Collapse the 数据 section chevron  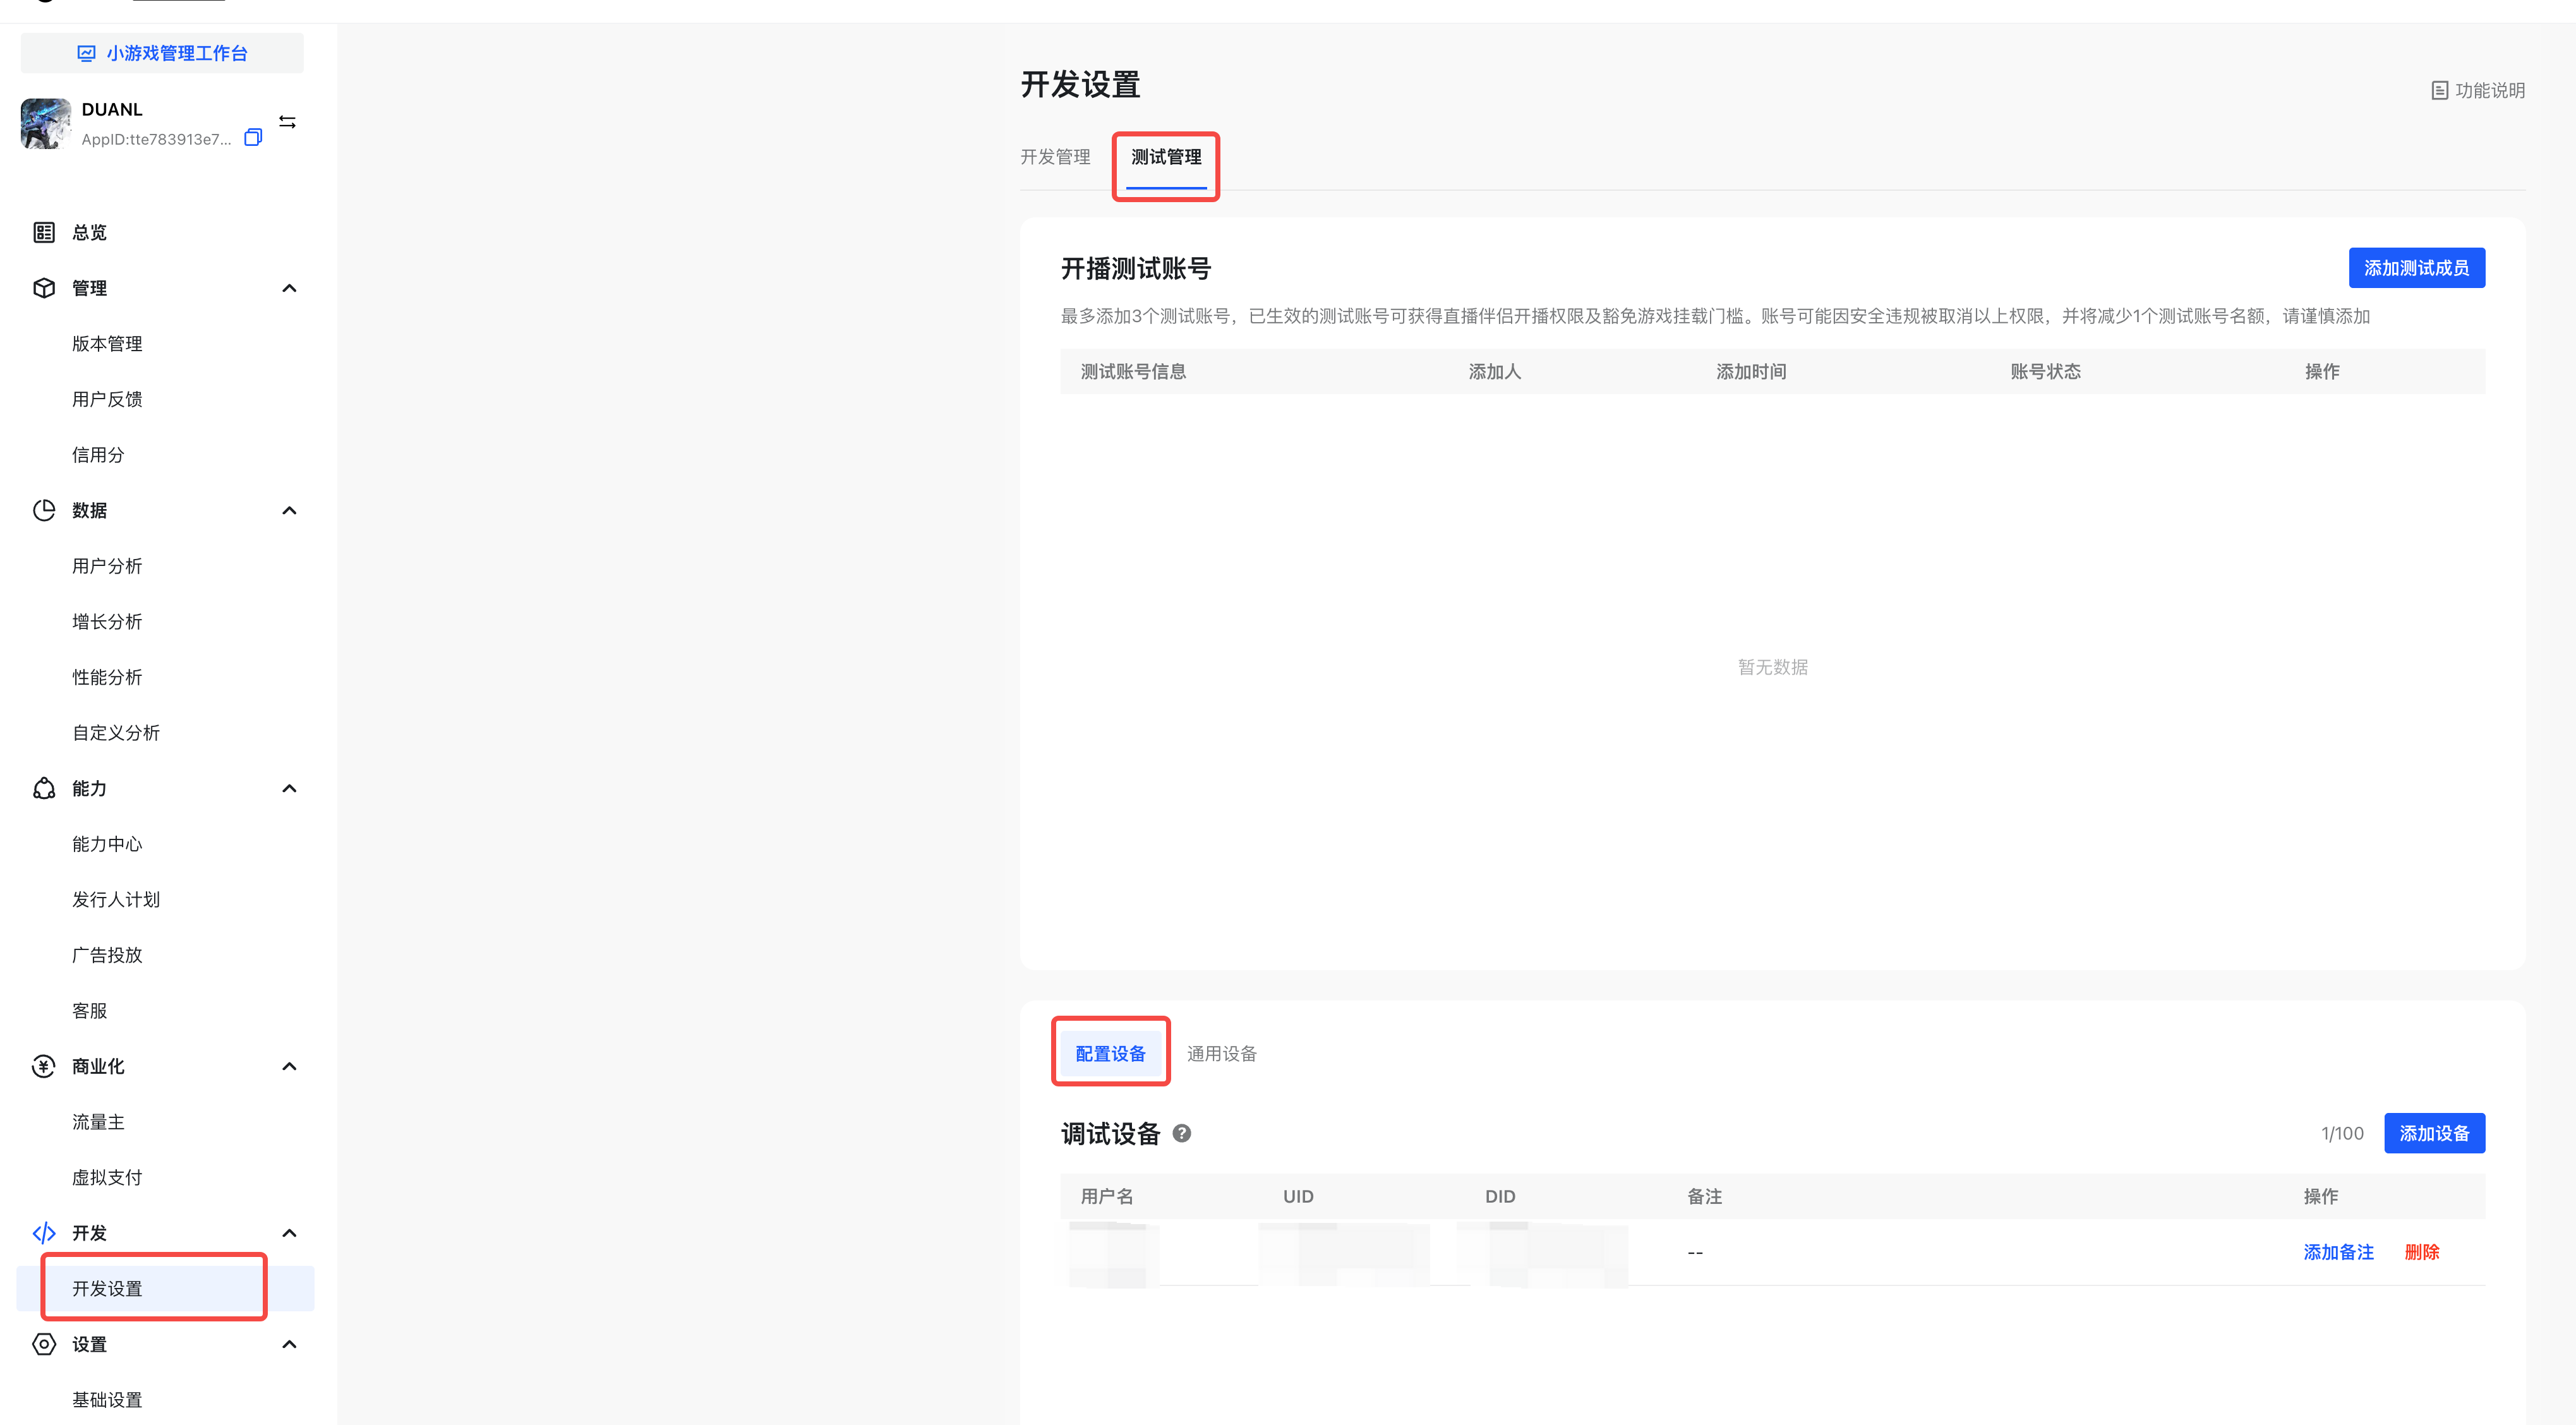click(x=289, y=510)
